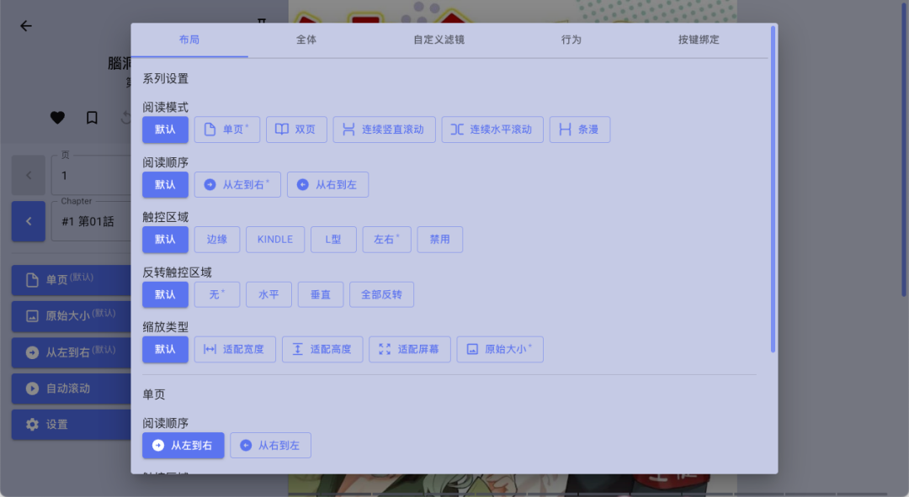Switch to the 行为 tab

571,39
